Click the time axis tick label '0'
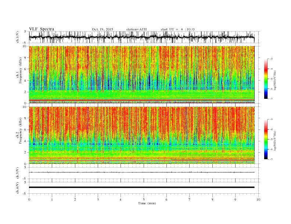This screenshot has height=224, width=291. [x=29, y=199]
